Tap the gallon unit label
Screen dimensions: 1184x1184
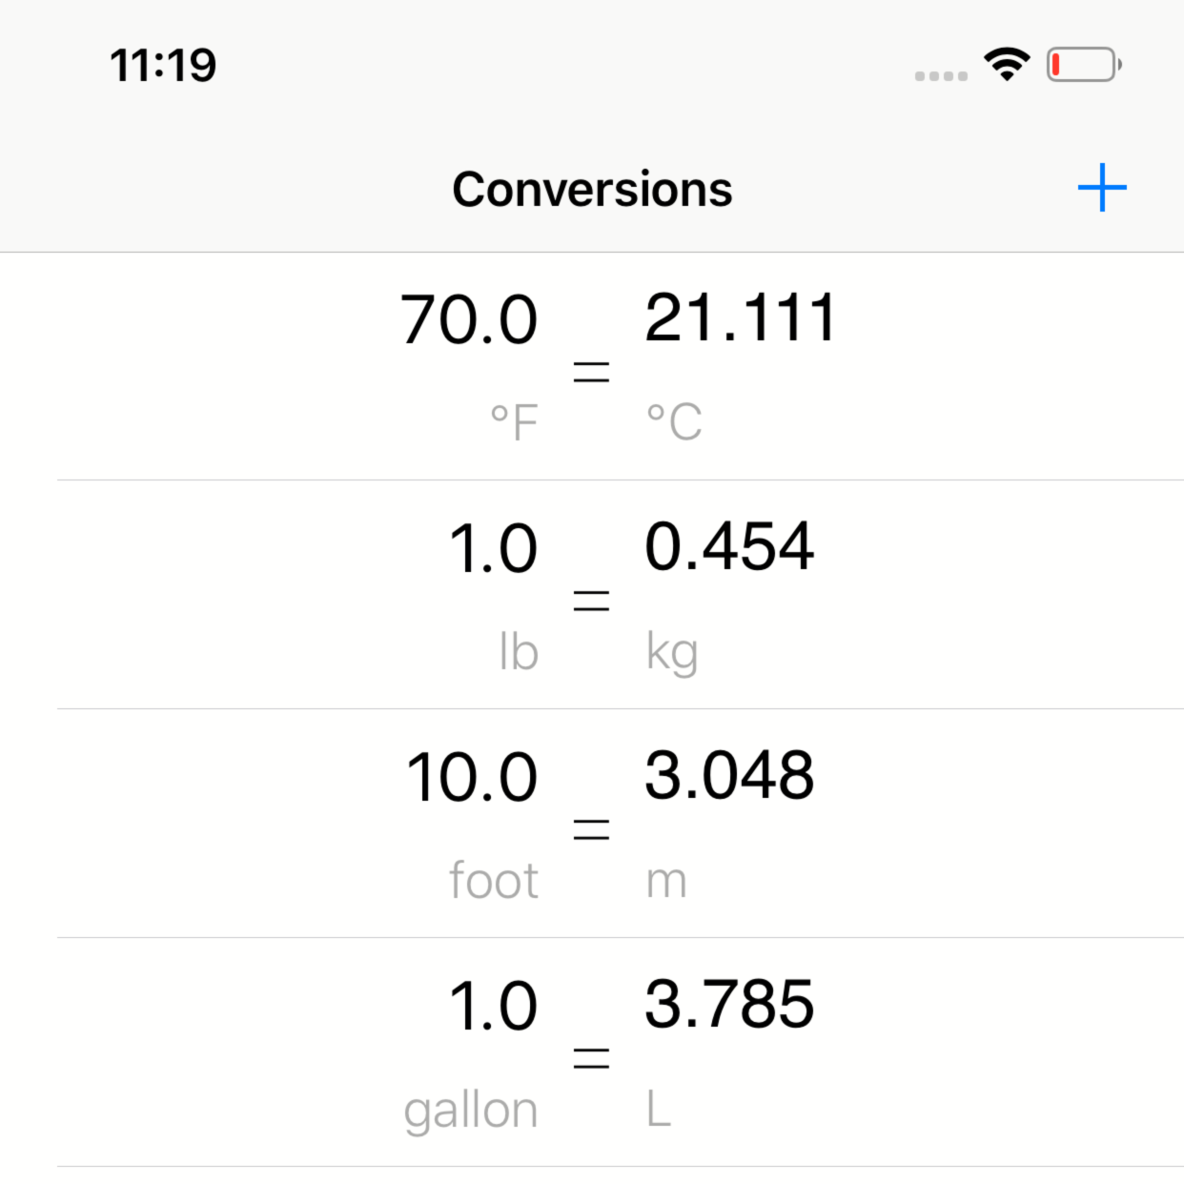point(471,1112)
